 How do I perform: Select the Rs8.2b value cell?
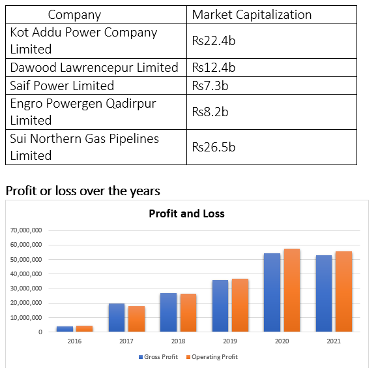(x=272, y=112)
